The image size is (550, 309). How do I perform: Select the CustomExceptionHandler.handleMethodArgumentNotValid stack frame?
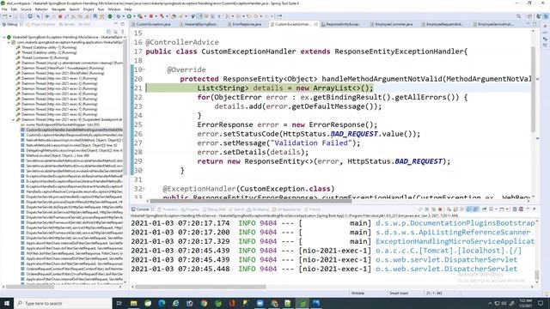pos(71,130)
